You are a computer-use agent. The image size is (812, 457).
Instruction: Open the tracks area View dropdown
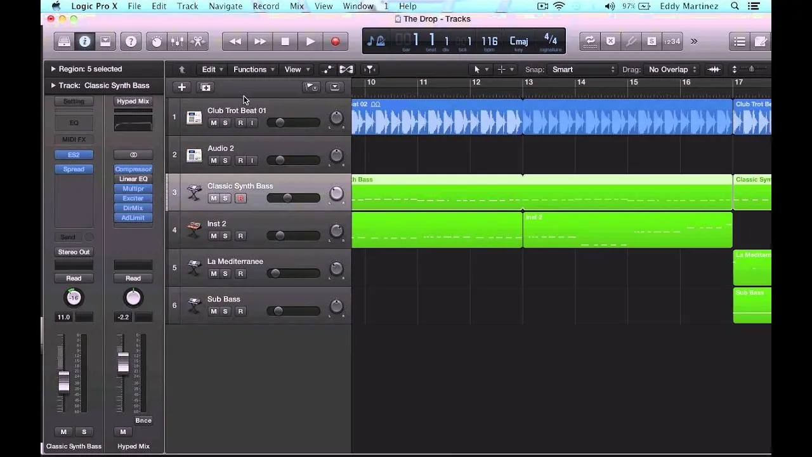coord(297,69)
